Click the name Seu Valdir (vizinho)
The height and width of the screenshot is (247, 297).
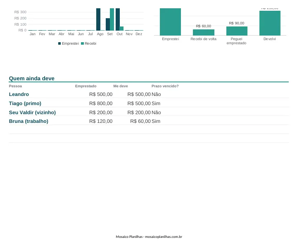pos(32,113)
